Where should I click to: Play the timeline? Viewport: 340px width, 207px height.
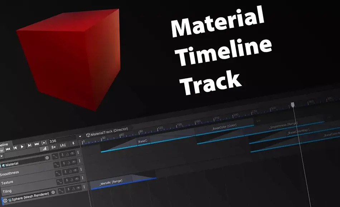click(x=22, y=147)
